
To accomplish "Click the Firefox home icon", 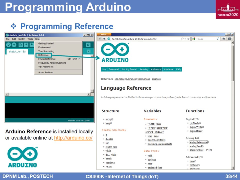I will point(223,39).
